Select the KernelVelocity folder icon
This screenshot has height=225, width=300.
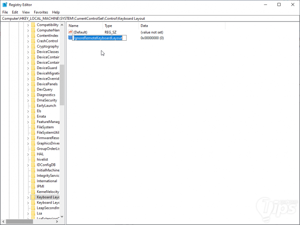point(33,192)
